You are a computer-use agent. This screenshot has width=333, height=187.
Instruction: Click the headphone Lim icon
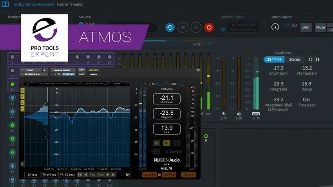[224, 114]
